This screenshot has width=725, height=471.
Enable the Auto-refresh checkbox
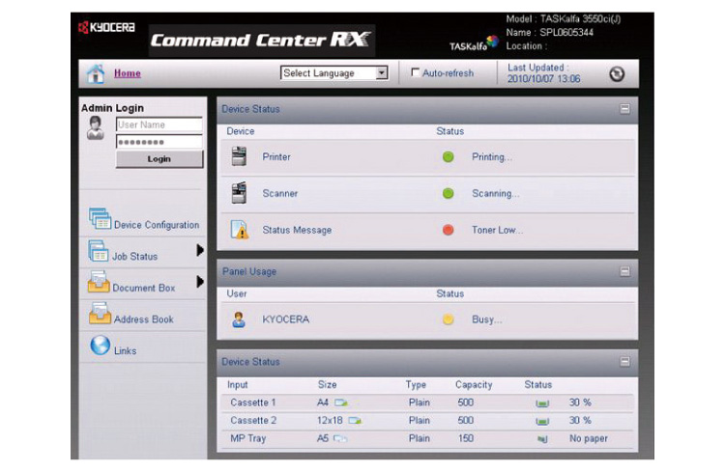pyautogui.click(x=416, y=72)
